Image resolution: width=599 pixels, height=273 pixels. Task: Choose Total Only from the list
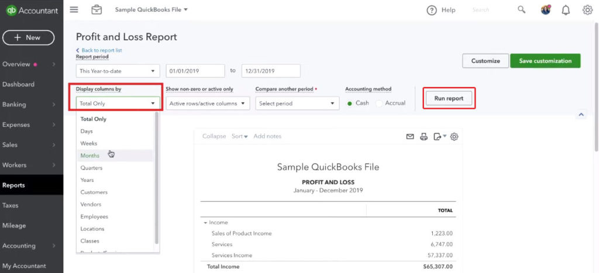(x=115, y=119)
